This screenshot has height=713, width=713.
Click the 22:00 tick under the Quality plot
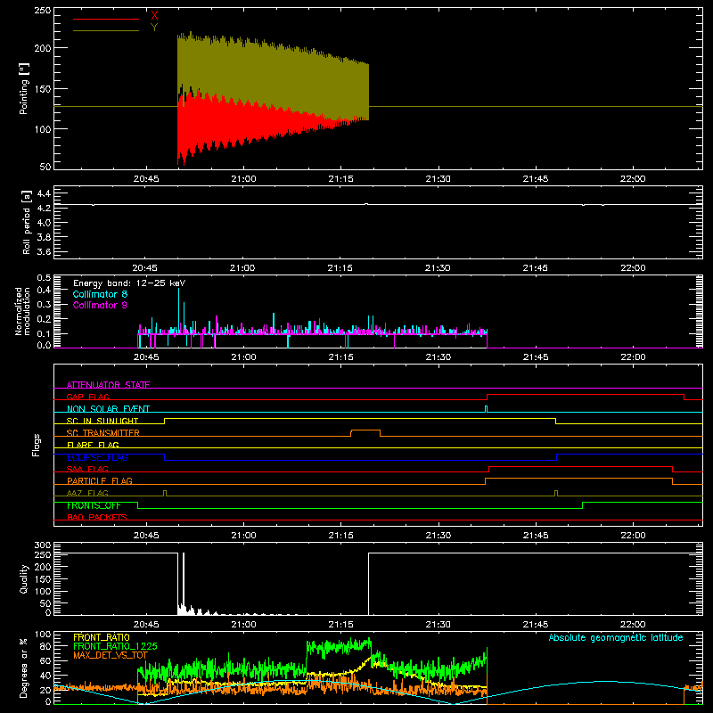click(x=633, y=625)
